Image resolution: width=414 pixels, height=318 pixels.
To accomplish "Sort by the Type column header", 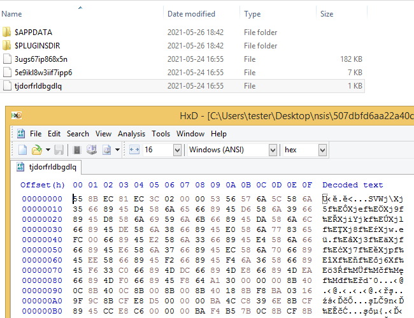I will [x=252, y=14].
